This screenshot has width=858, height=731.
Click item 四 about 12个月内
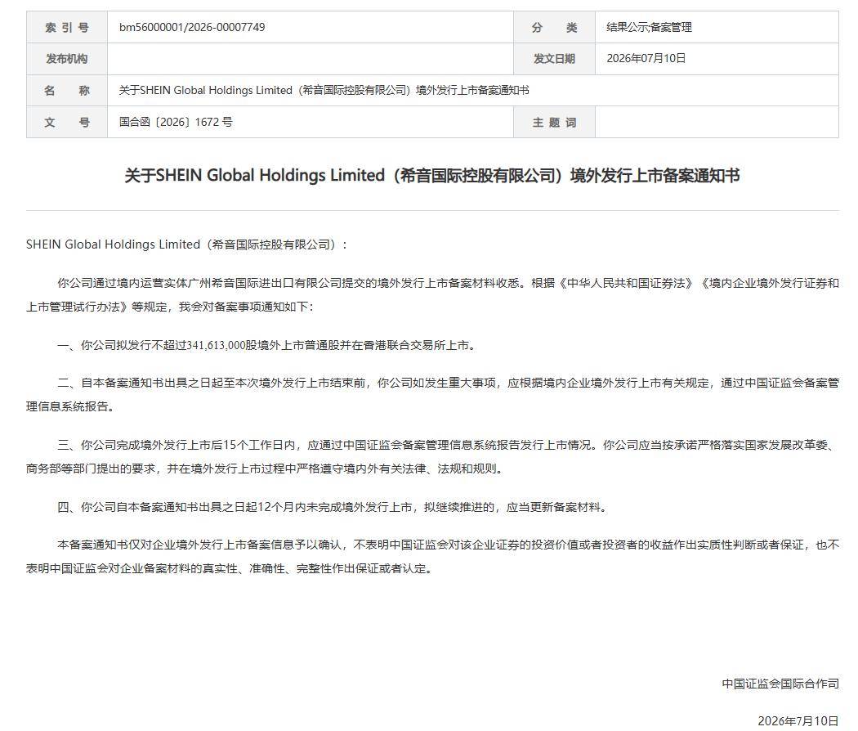click(333, 508)
